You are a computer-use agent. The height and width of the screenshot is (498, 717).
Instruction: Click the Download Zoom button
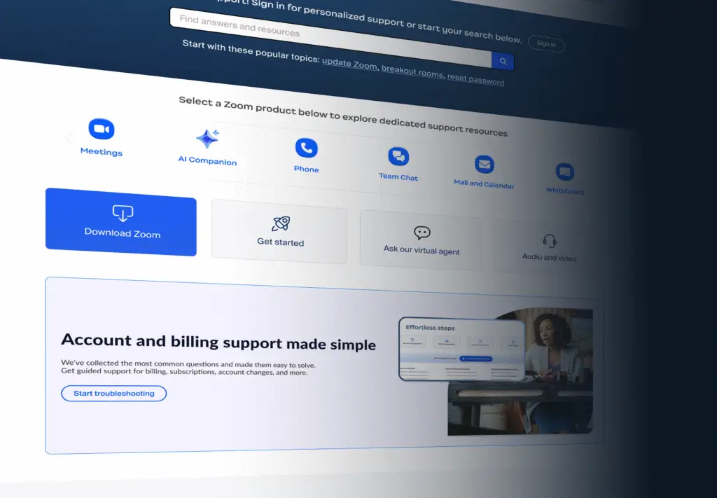[x=120, y=222]
